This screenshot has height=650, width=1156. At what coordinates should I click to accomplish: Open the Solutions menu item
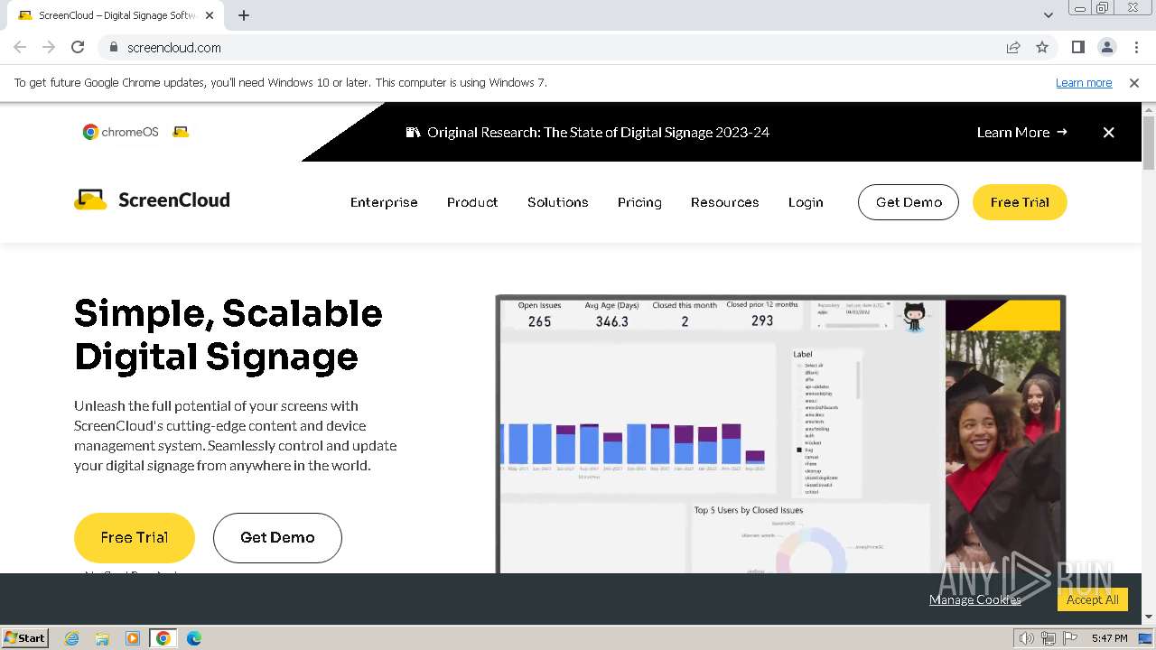point(558,202)
